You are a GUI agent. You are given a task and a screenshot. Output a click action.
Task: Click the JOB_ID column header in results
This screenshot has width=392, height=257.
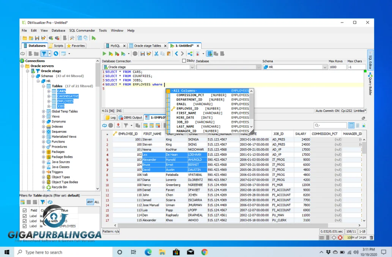pyautogui.click(x=279, y=134)
